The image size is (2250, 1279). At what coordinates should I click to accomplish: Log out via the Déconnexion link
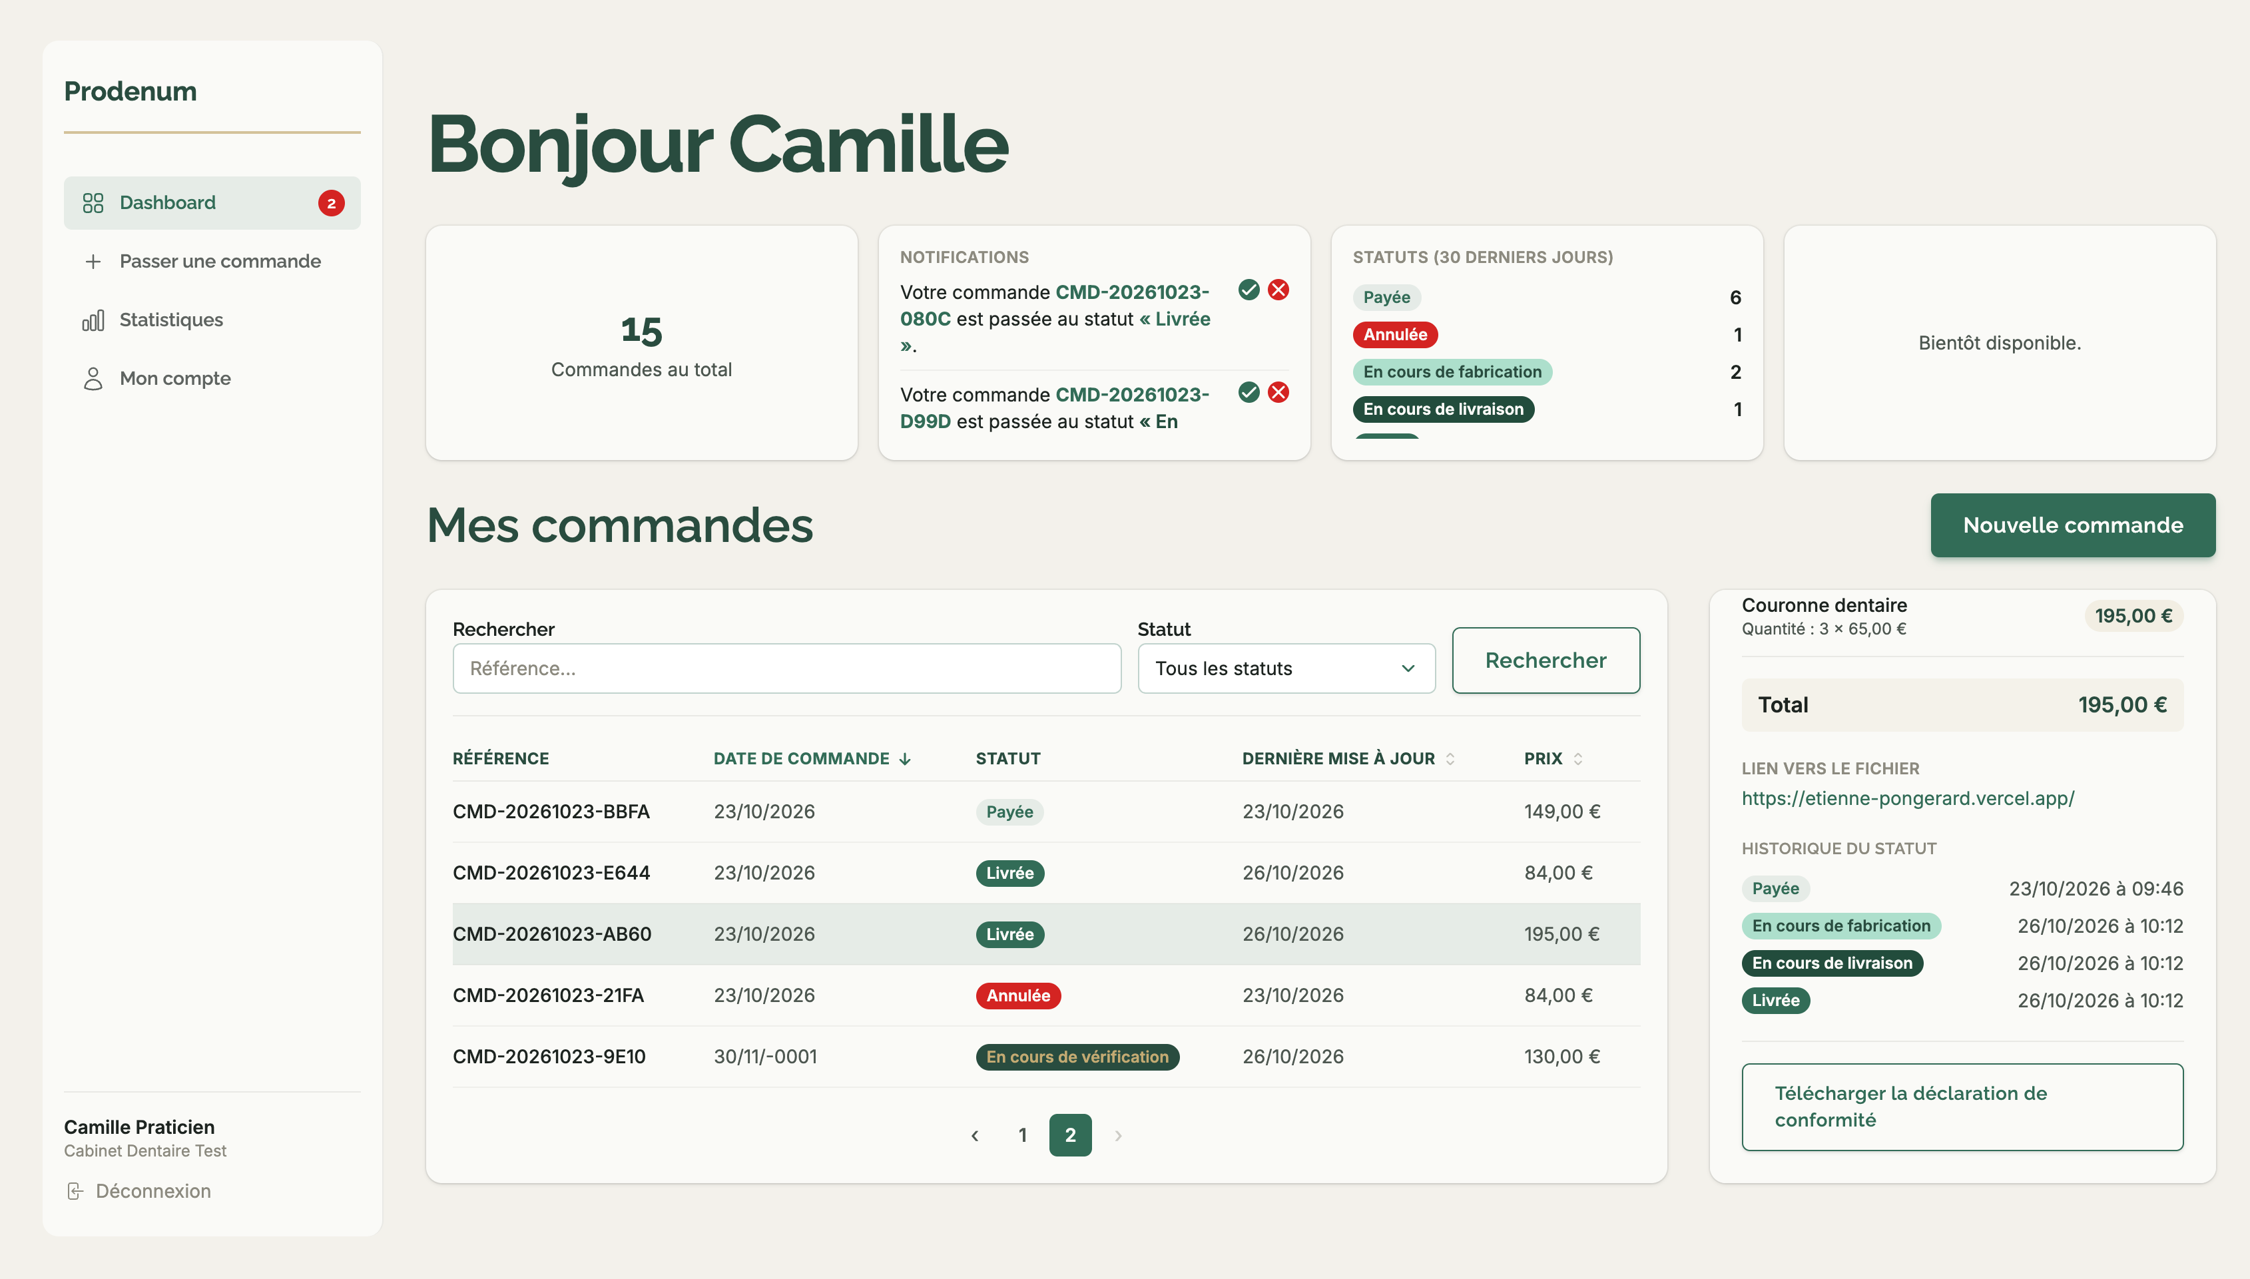click(x=139, y=1191)
